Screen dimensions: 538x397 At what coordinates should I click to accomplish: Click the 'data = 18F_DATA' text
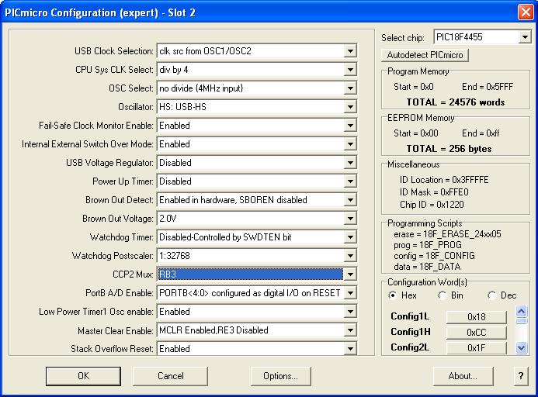[427, 267]
